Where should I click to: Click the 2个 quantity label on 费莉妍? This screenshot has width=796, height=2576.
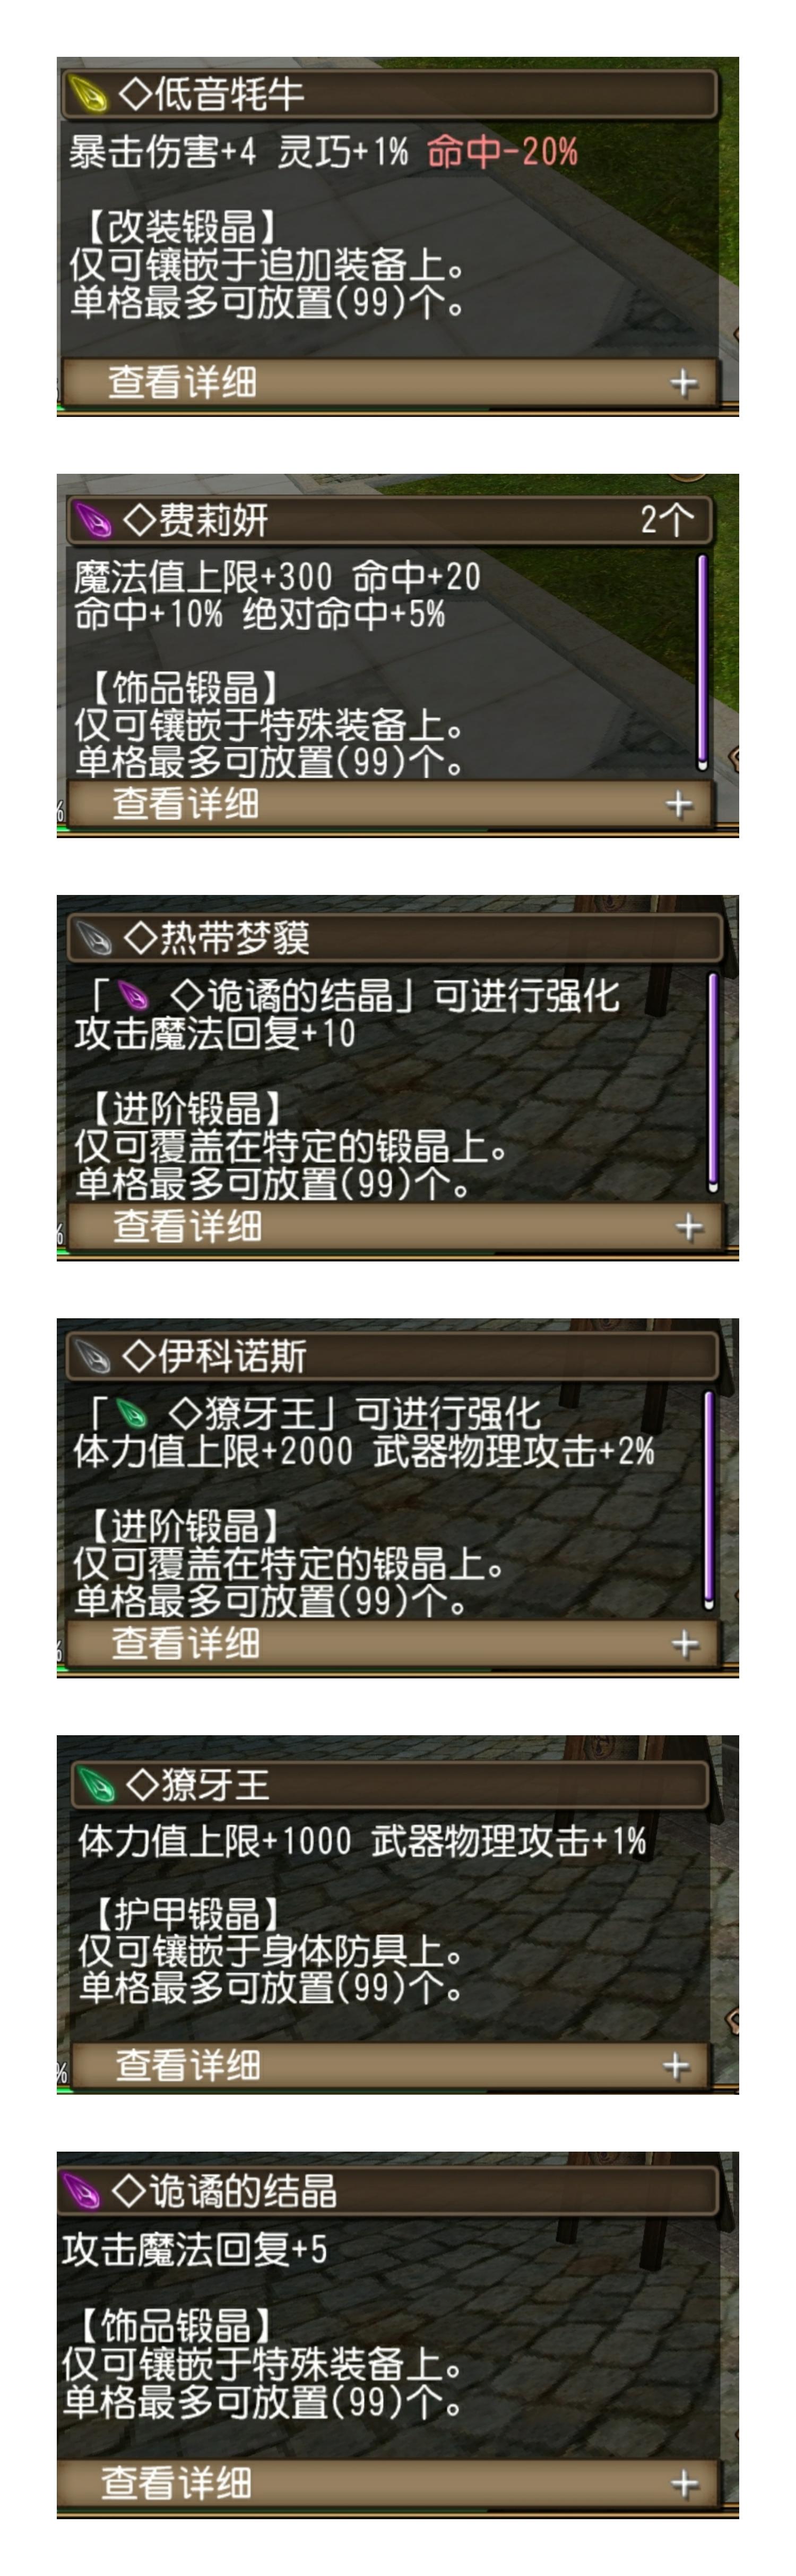[x=666, y=520]
